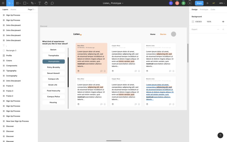Select the Hand tool
This screenshot has width=227, height=142.
[46, 3]
